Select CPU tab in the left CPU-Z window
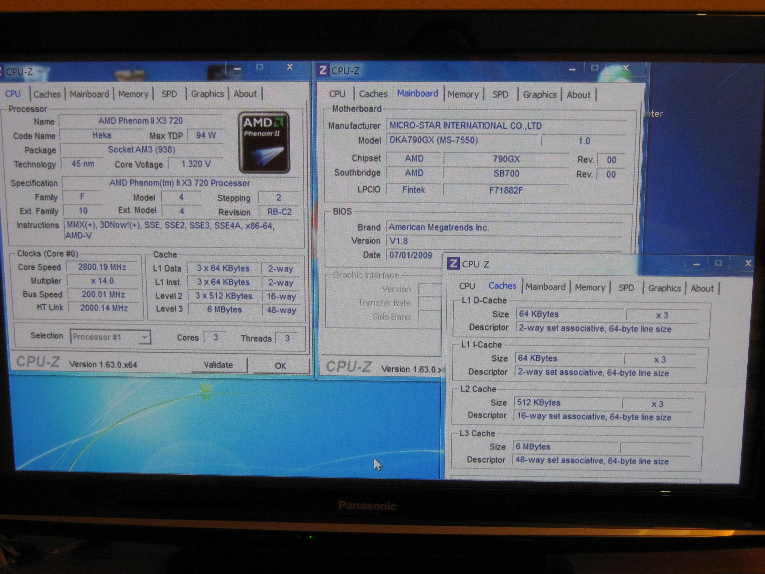This screenshot has height=574, width=765. tap(13, 94)
